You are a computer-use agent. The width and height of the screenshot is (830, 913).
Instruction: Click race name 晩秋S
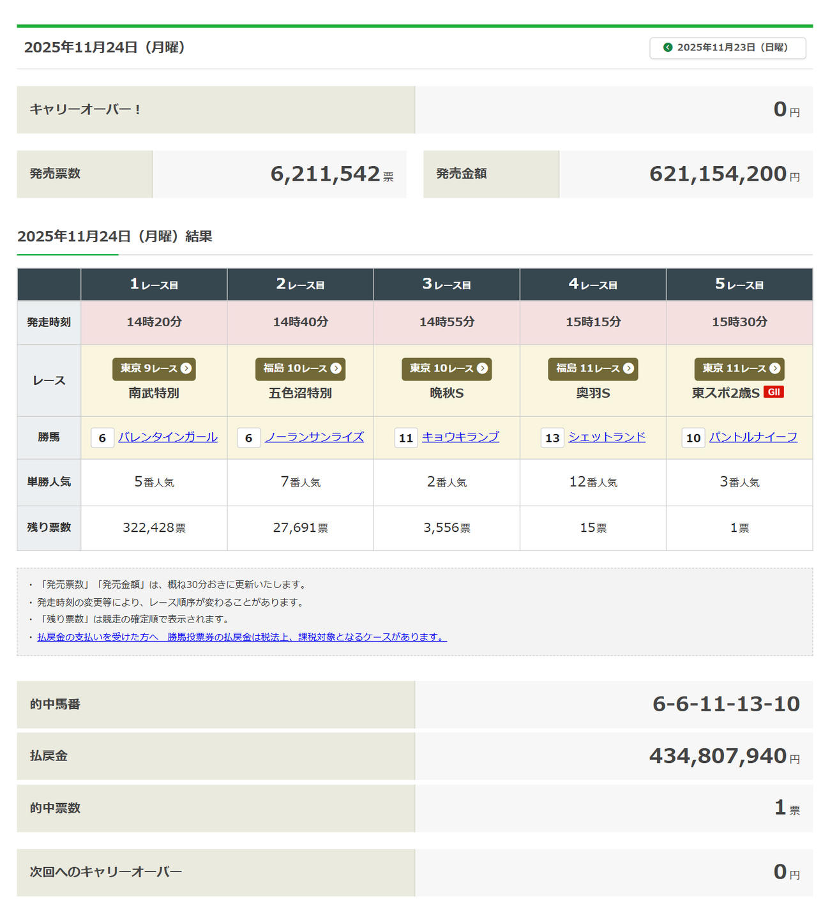pos(447,393)
